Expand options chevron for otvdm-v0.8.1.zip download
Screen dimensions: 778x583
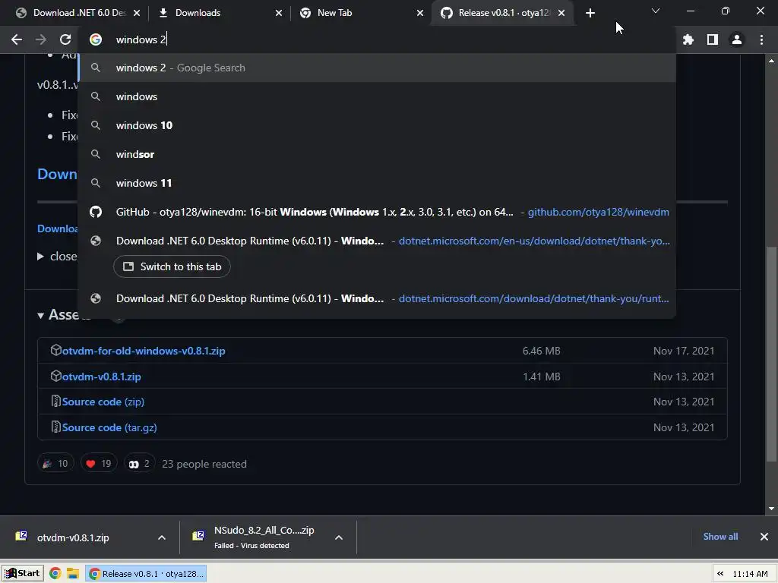(x=162, y=537)
